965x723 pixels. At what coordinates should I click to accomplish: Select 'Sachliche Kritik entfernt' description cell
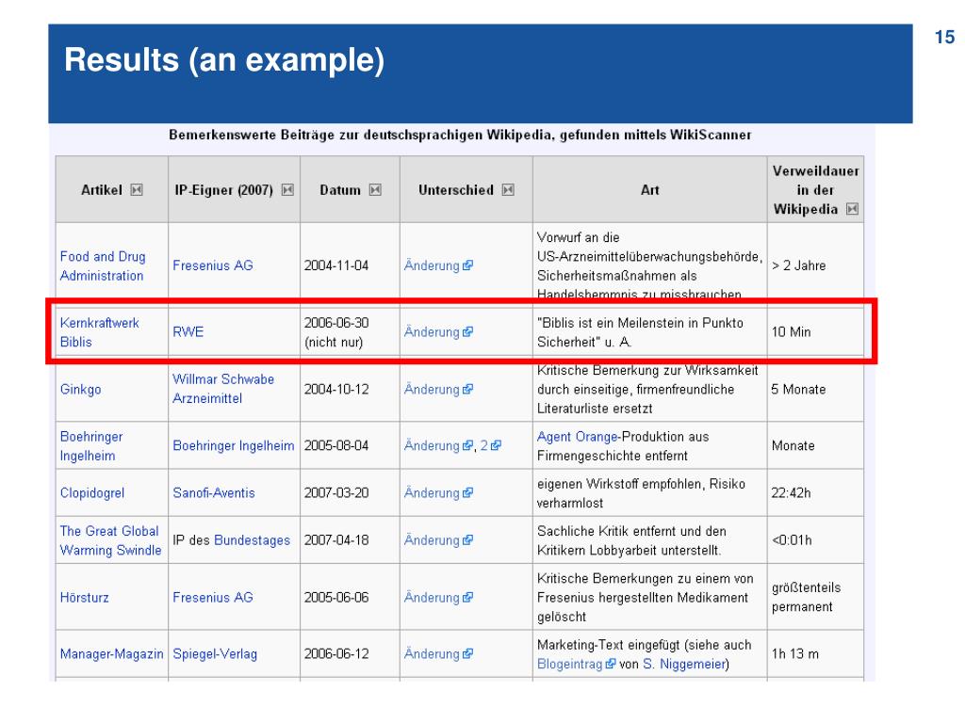(650, 540)
